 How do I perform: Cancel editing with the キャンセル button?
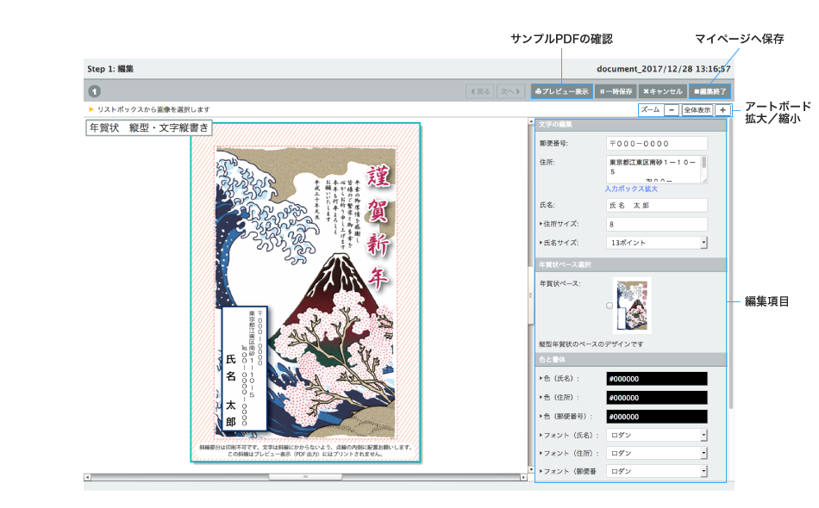[662, 91]
